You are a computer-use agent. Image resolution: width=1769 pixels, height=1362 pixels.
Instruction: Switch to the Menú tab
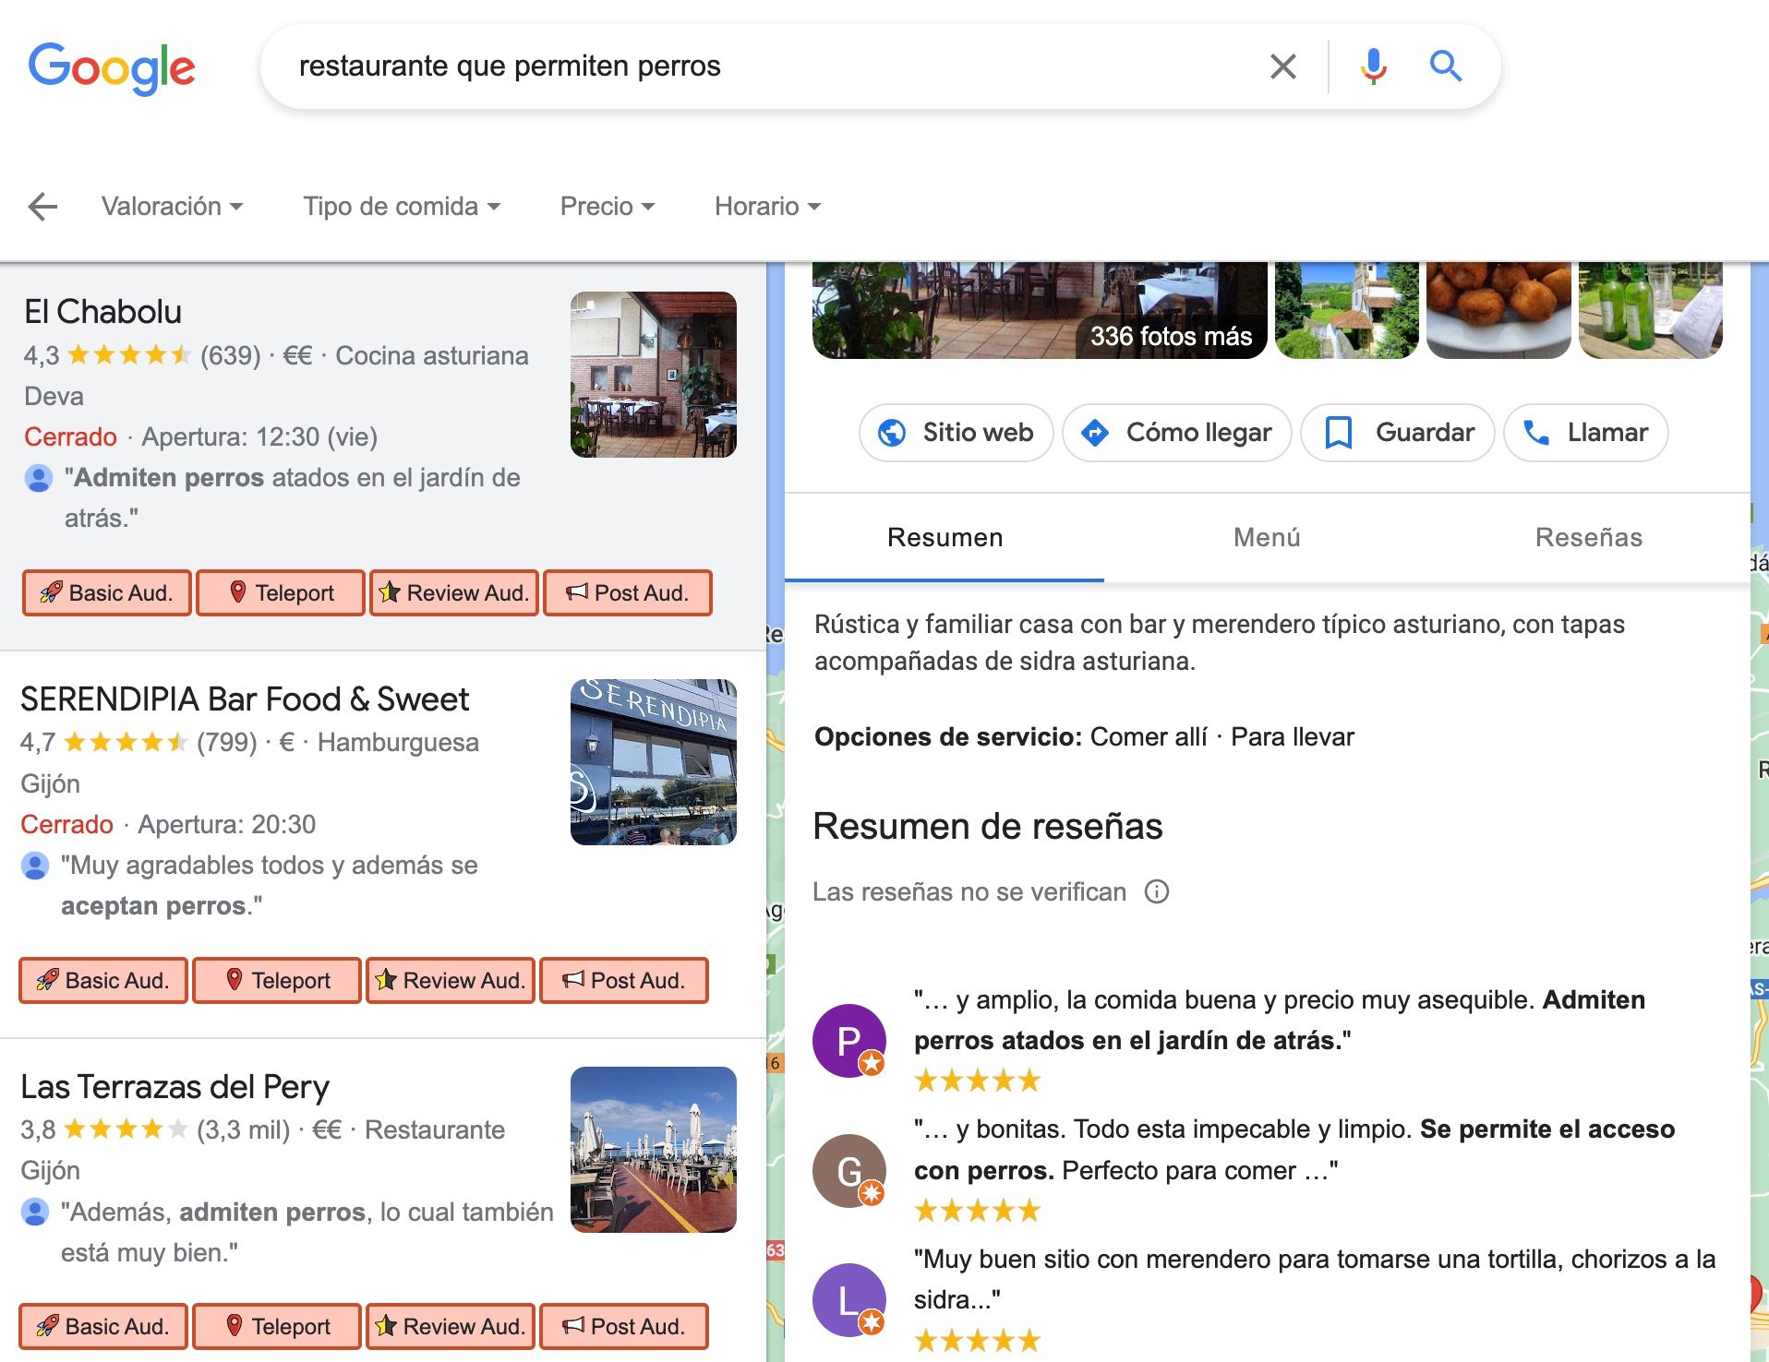click(1266, 538)
